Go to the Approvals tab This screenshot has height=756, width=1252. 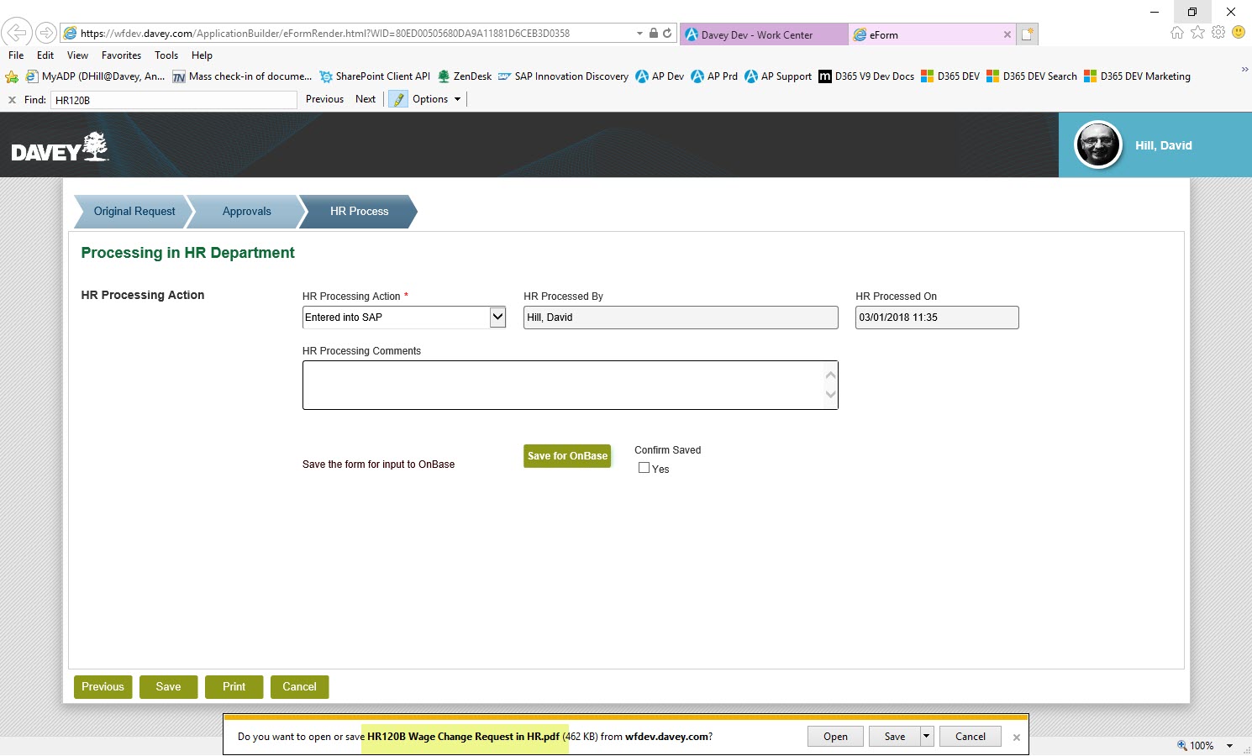pyautogui.click(x=246, y=212)
